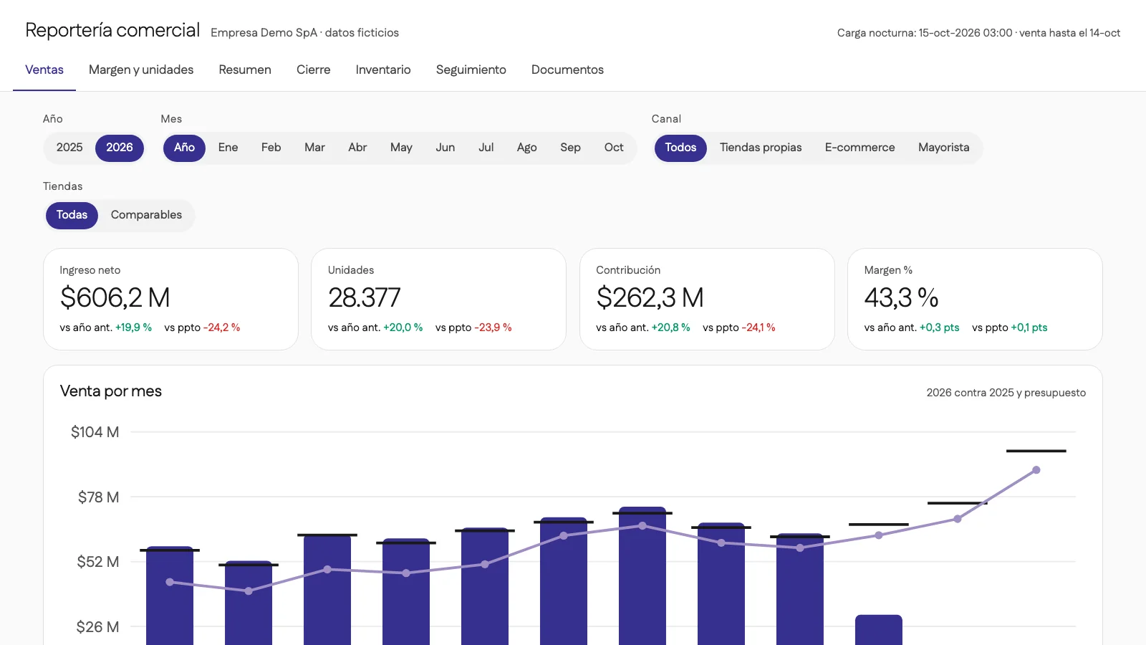Screen dimensions: 1146x645
Task: Select the Seguimiento tab
Action: pyautogui.click(x=471, y=70)
